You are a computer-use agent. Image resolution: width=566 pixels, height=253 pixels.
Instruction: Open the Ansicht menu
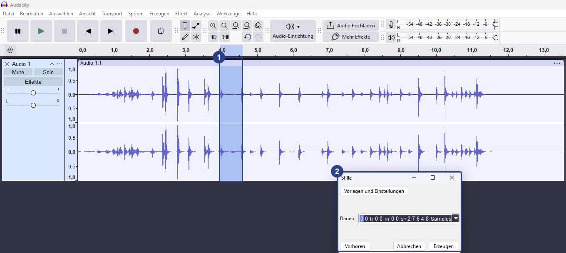pos(87,14)
